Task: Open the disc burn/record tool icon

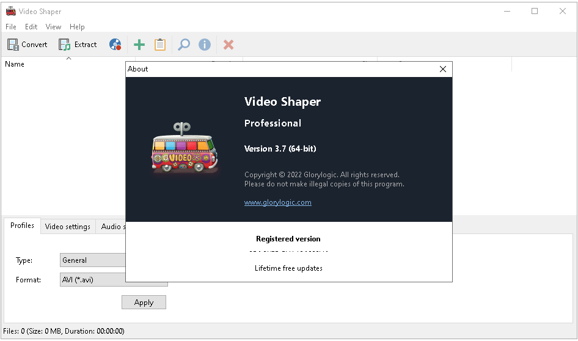Action: pos(115,45)
